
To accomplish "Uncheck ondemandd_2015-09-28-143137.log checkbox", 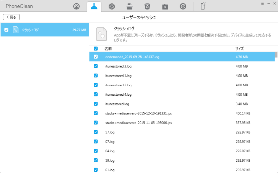I will click(x=96, y=57).
